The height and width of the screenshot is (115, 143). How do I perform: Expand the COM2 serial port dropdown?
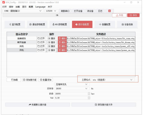tap(23, 11)
